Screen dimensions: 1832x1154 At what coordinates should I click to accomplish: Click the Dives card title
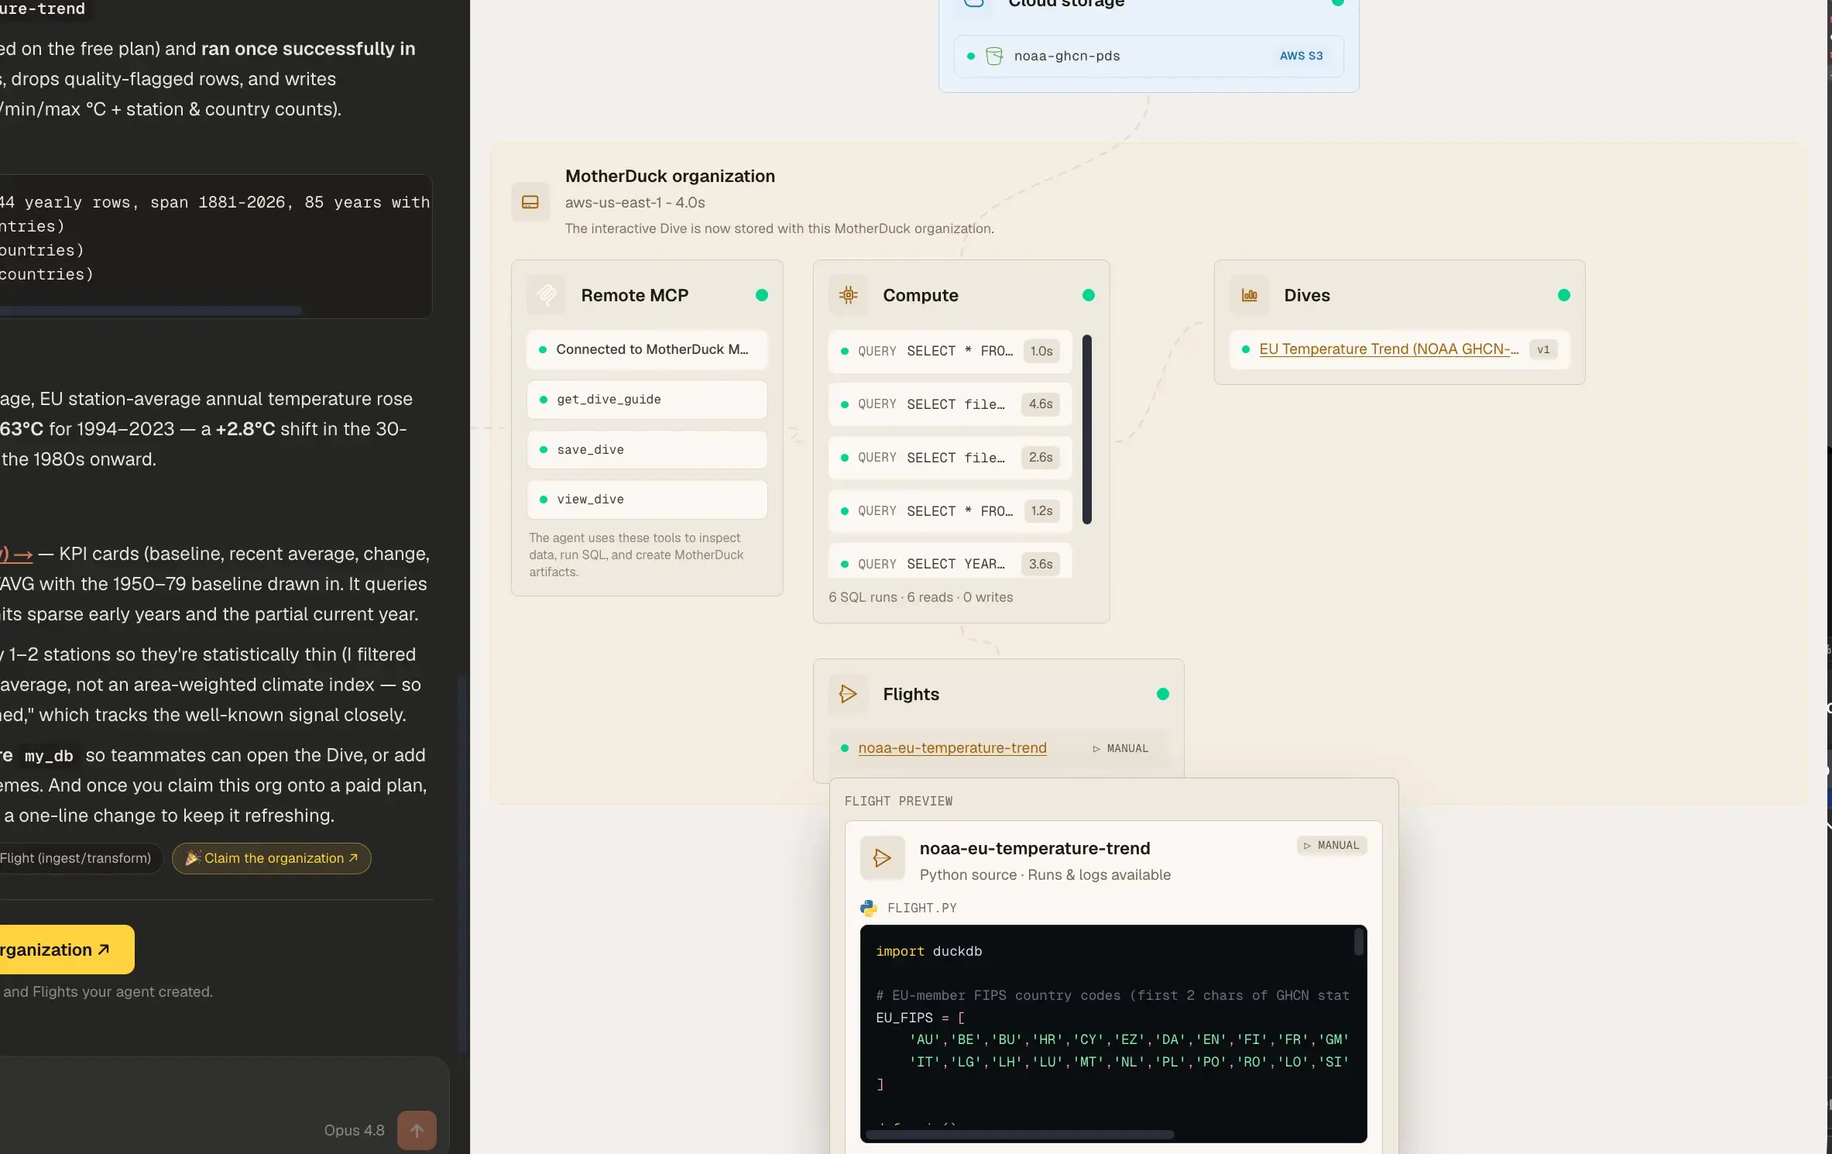click(x=1307, y=295)
